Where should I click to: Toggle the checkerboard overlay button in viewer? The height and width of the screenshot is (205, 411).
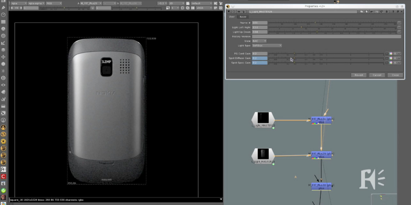click(221, 8)
